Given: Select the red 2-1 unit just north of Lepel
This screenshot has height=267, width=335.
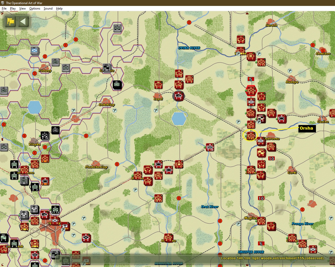Looking at the screenshot, I should coord(158,85).
